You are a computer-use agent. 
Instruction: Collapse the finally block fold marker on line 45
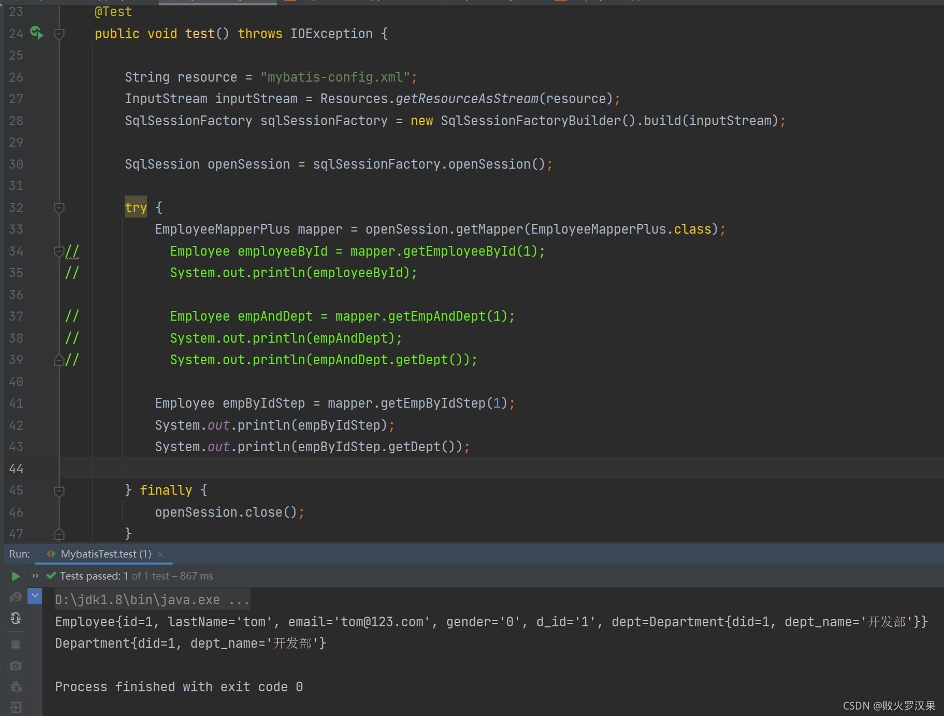[60, 491]
